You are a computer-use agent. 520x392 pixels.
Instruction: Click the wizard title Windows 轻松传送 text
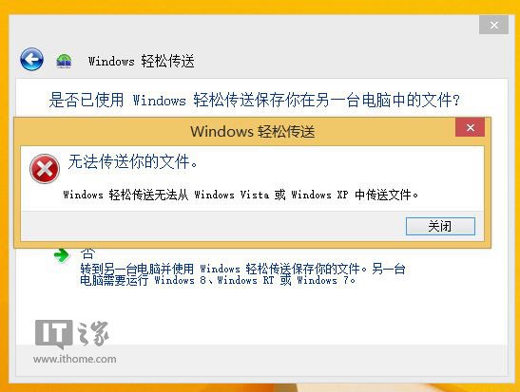pos(142,62)
